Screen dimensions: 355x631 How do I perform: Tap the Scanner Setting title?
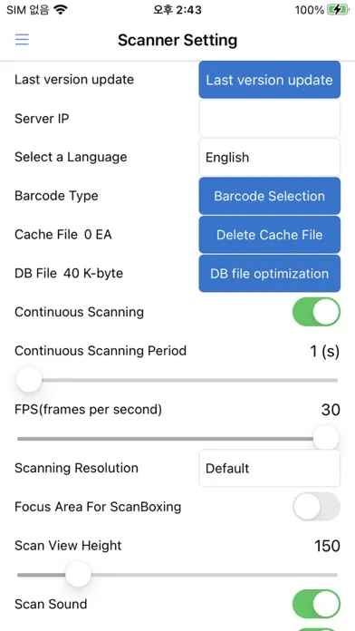tap(177, 40)
